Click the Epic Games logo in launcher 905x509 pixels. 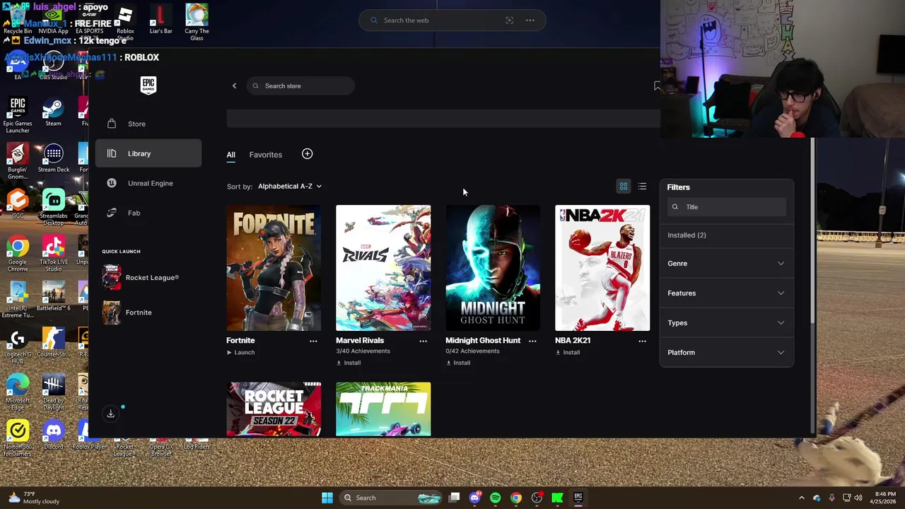pyautogui.click(x=148, y=85)
